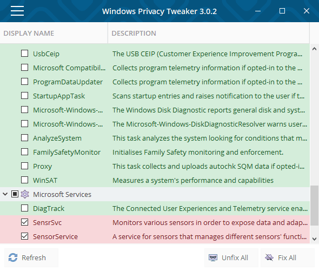Select the SensrSvc row name
Screen dimensions: 319x271
(x=47, y=222)
